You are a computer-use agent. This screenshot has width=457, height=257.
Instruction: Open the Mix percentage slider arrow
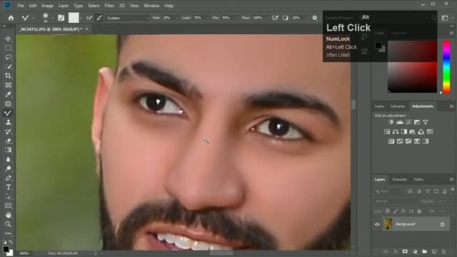236,18
